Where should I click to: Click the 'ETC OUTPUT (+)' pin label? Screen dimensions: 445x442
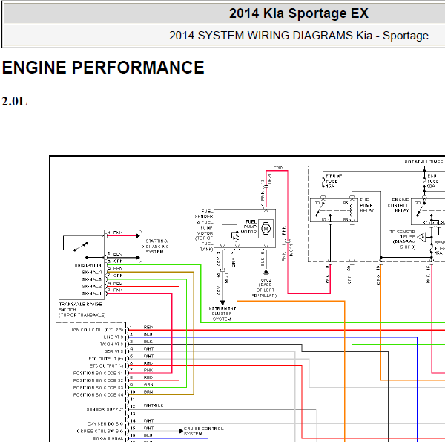coord(106,359)
